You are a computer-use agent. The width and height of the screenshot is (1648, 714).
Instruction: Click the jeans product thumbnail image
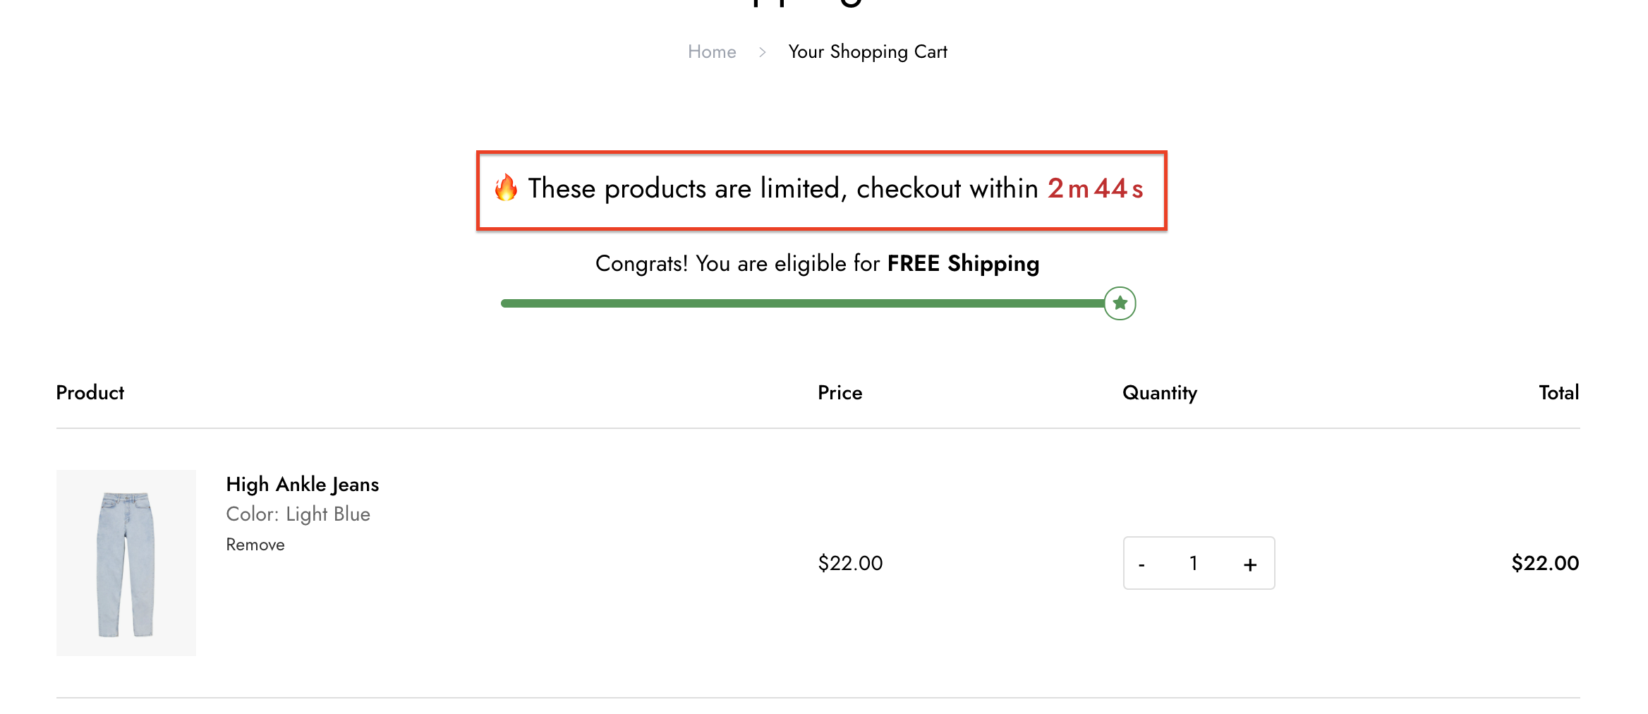pos(126,563)
